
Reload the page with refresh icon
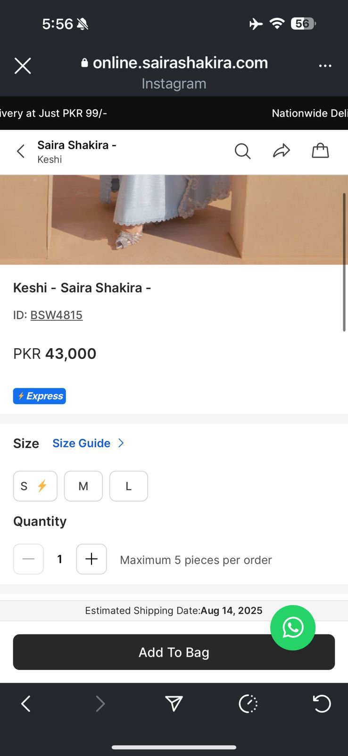coord(322,704)
